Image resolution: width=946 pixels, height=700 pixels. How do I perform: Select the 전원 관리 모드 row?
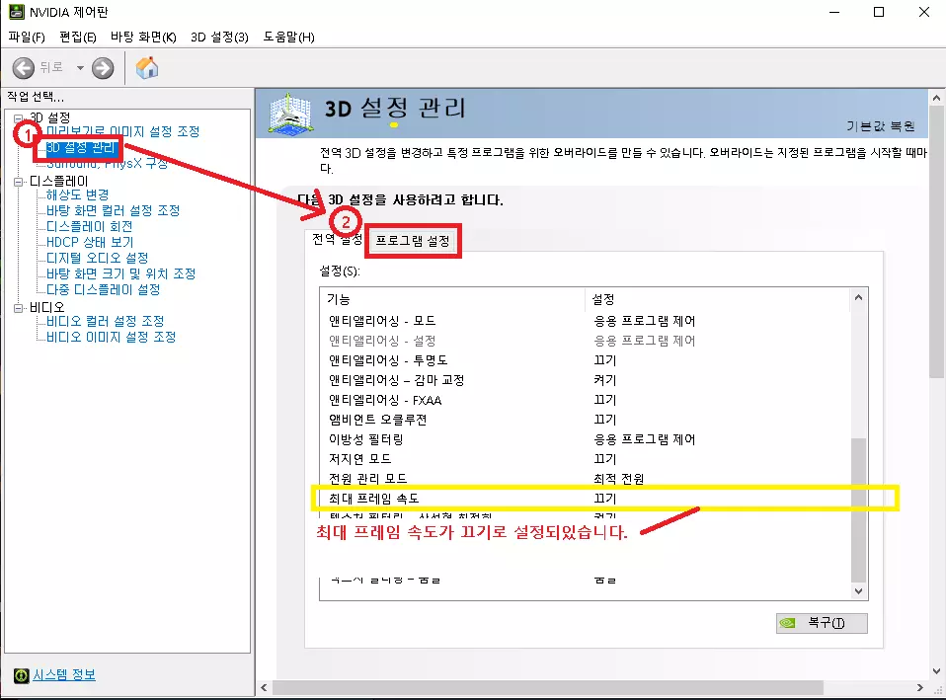[x=585, y=479]
